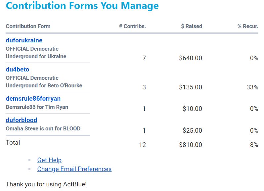This screenshot has height=191, width=264.
Task: Click the Demsrule86 for Tim Ryan description
Action: [x=37, y=107]
